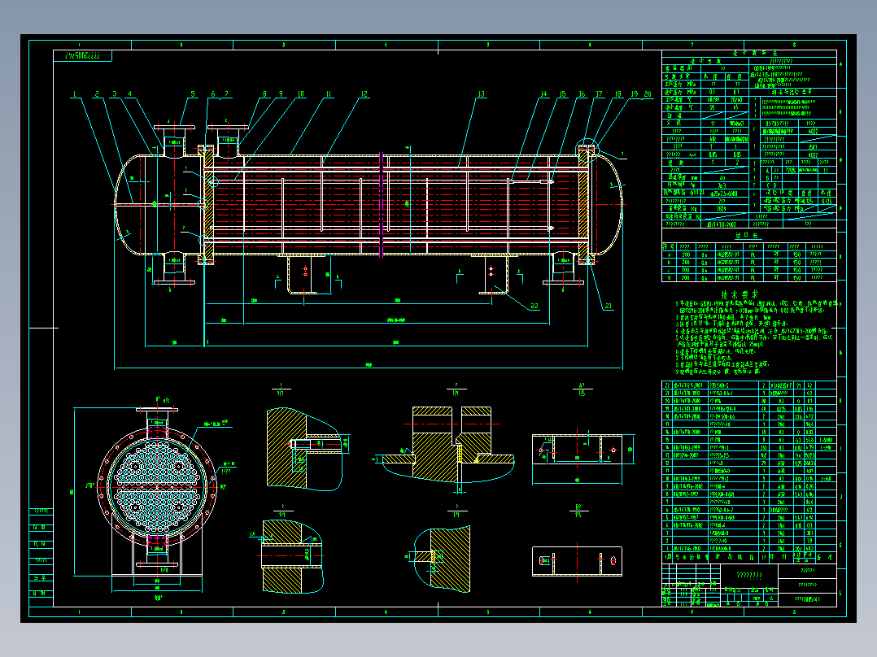The height and width of the screenshot is (657, 877).
Task: Click part callout number 18
Action: pos(618,94)
